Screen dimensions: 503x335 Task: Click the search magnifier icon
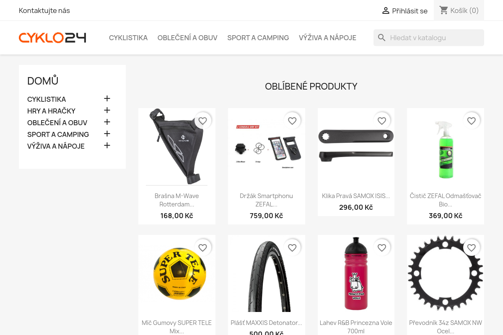(x=381, y=38)
